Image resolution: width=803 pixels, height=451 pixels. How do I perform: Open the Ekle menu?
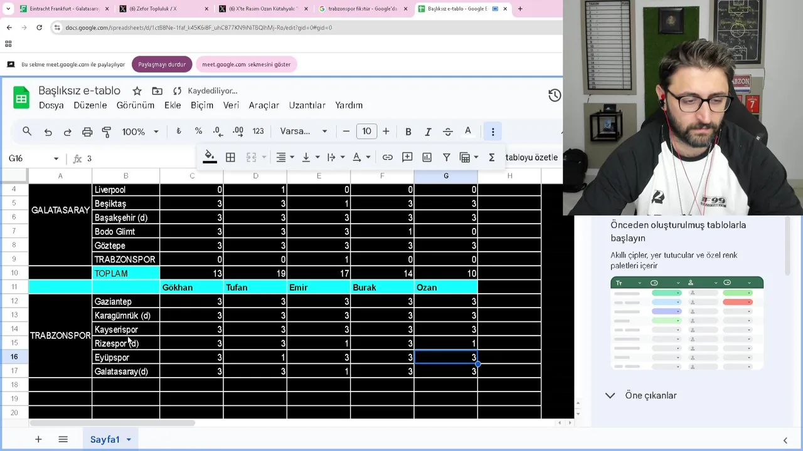click(x=173, y=105)
